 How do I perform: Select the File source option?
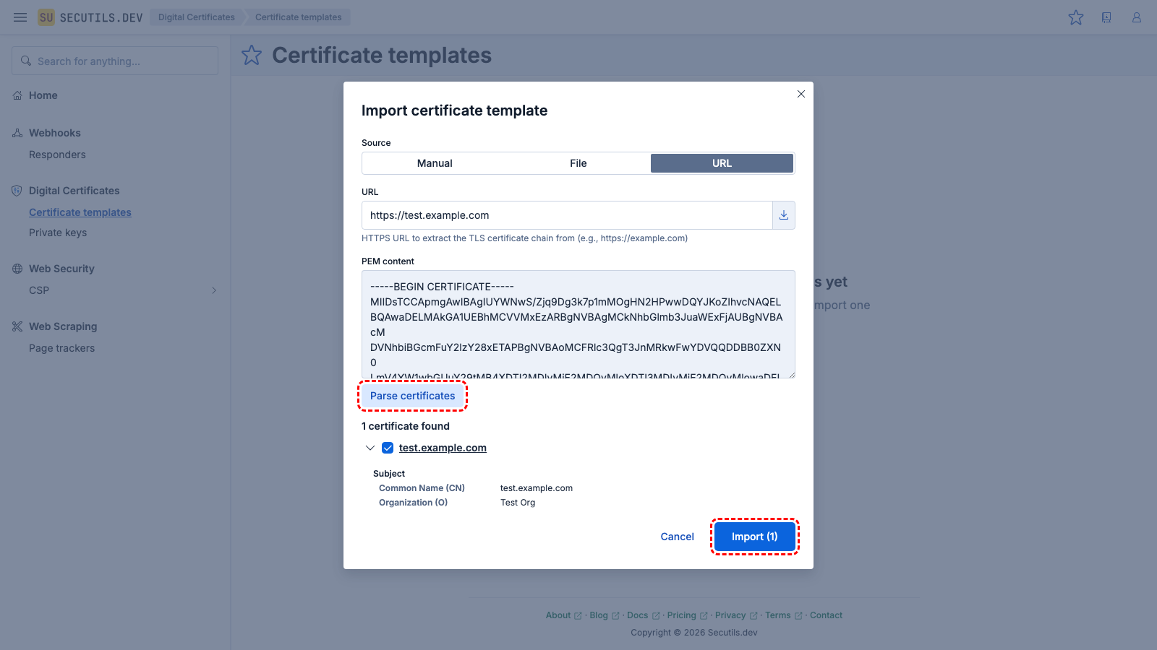578,163
